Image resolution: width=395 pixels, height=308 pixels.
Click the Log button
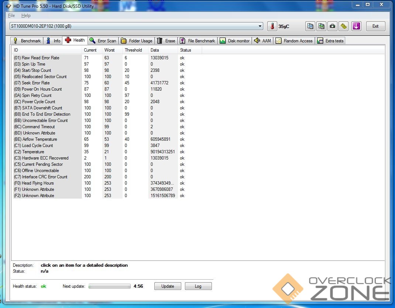(x=198, y=286)
